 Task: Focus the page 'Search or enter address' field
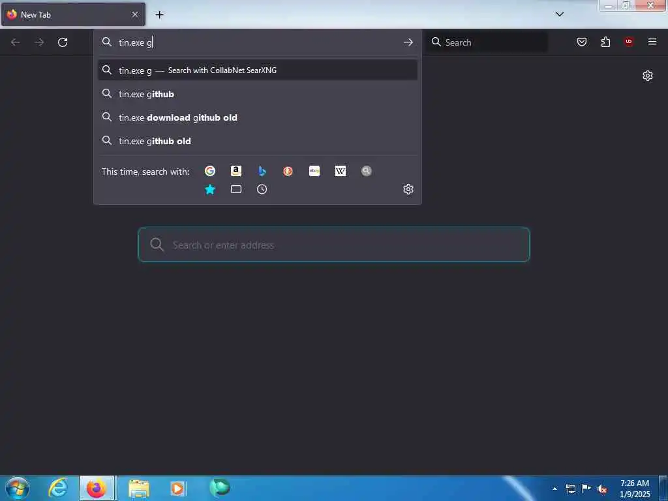point(334,245)
